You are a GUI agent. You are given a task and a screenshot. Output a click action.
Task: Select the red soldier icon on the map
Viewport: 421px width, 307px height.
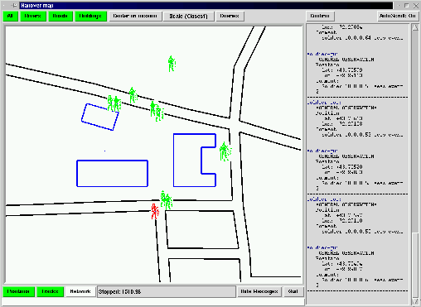(155, 211)
